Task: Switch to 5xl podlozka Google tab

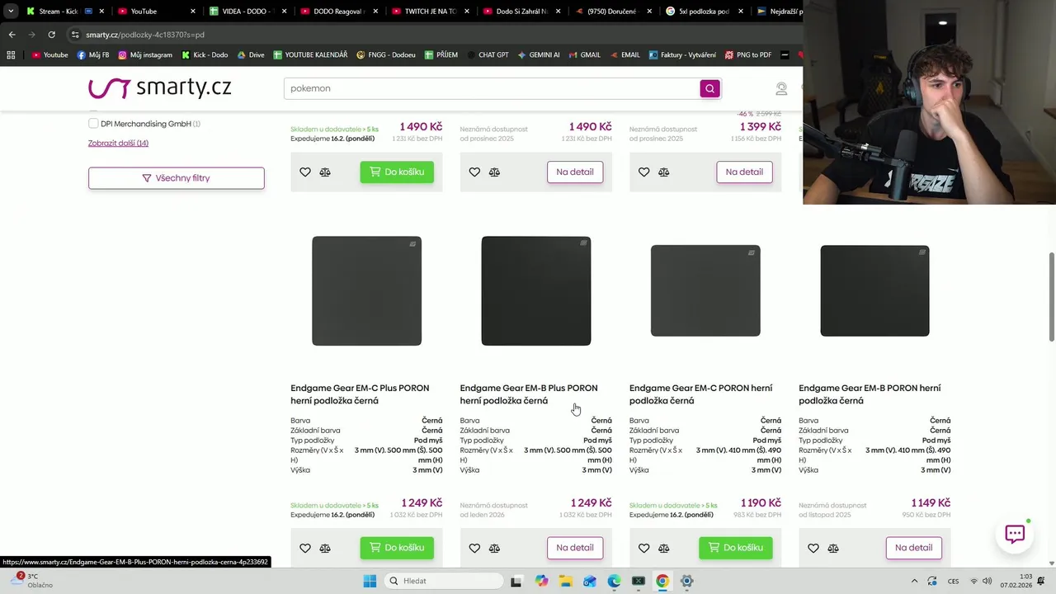Action: point(703,12)
